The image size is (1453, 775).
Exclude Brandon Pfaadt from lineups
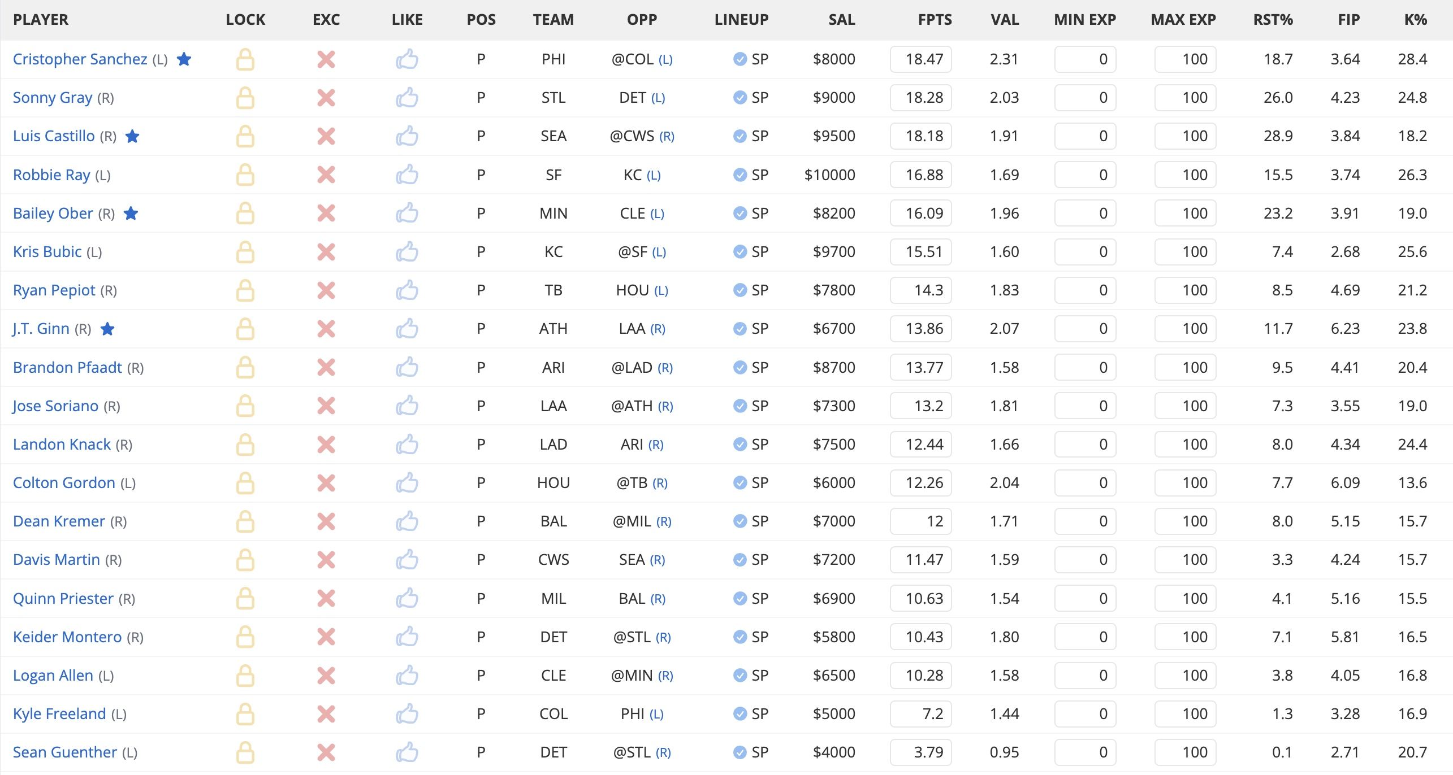pyautogui.click(x=326, y=368)
